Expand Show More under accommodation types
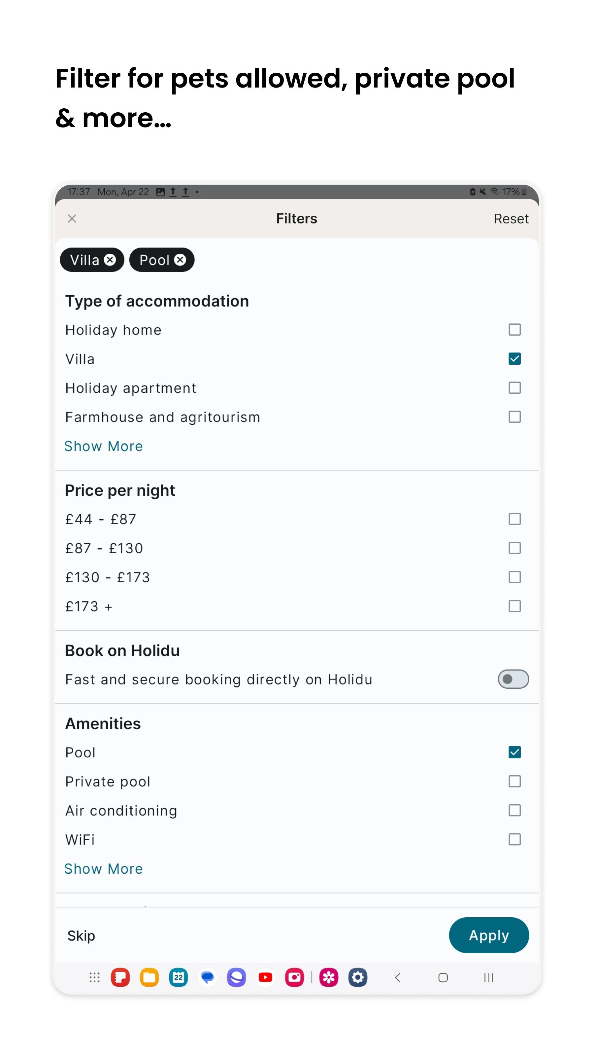The width and height of the screenshot is (594, 1057). [104, 446]
